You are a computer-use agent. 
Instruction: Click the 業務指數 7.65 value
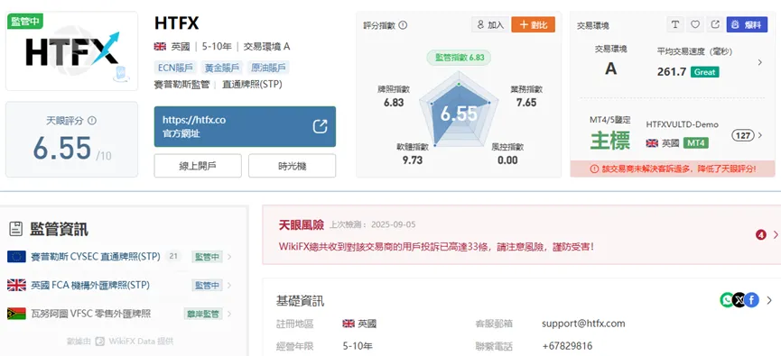526,103
